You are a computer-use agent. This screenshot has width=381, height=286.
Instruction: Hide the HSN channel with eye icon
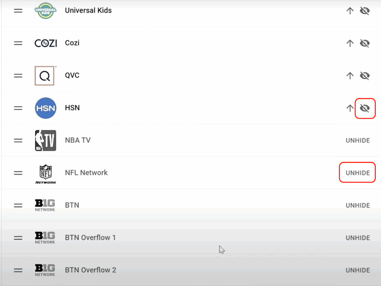(365, 108)
